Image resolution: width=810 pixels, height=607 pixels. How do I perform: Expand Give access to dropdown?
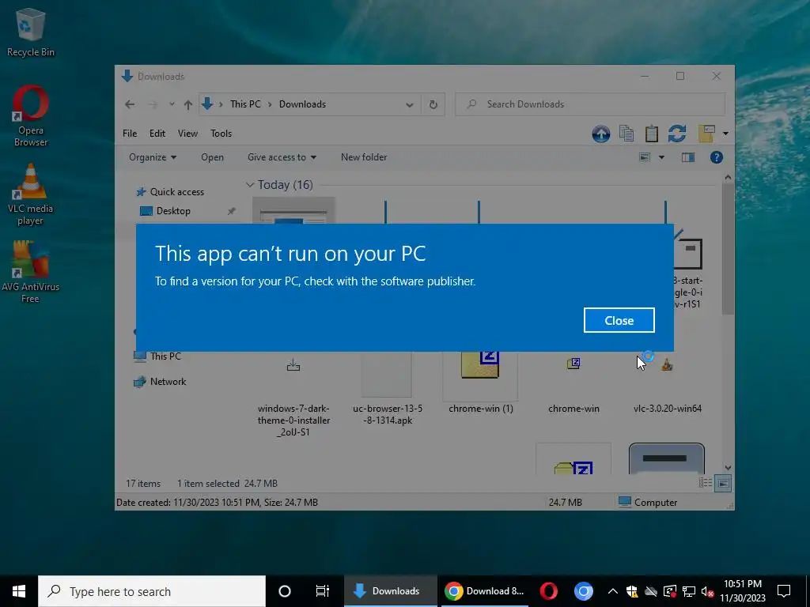(x=282, y=157)
